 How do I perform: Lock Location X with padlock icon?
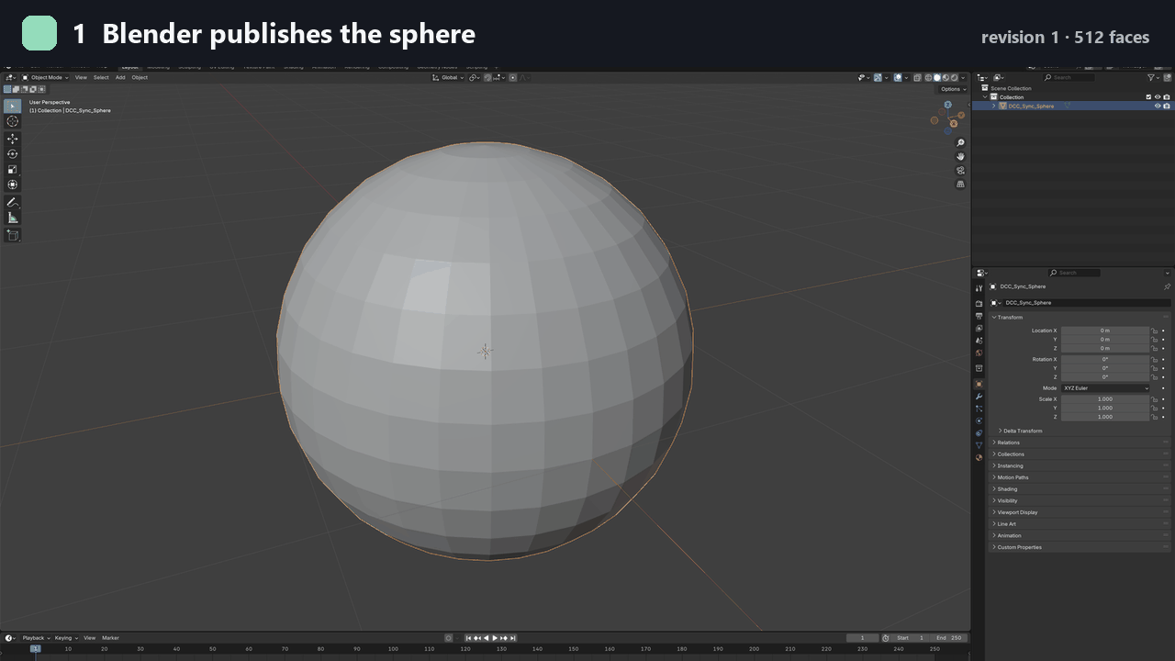(x=1154, y=330)
